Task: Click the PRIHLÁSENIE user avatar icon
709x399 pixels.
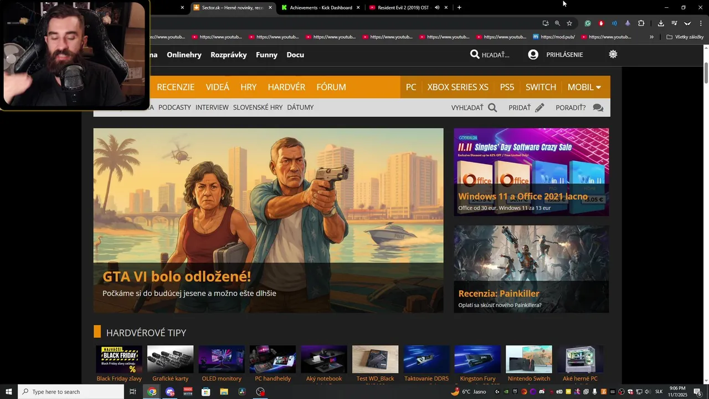Action: point(533,54)
